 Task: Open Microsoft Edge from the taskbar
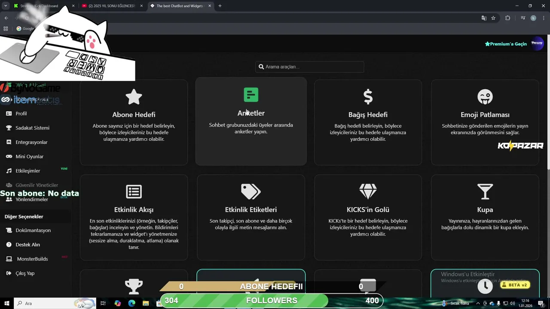coord(132,303)
